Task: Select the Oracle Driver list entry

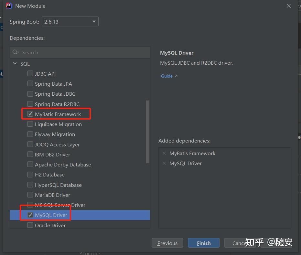Action: click(x=48, y=225)
